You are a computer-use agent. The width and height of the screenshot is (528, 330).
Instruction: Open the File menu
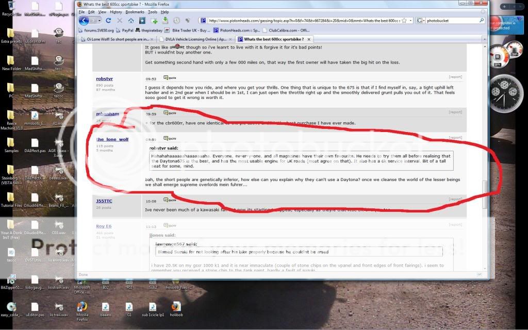tap(81, 12)
